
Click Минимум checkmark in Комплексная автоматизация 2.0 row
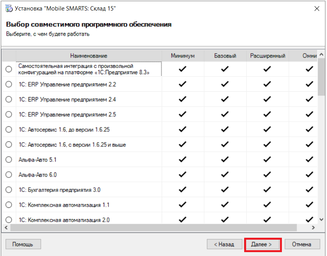[182, 219]
